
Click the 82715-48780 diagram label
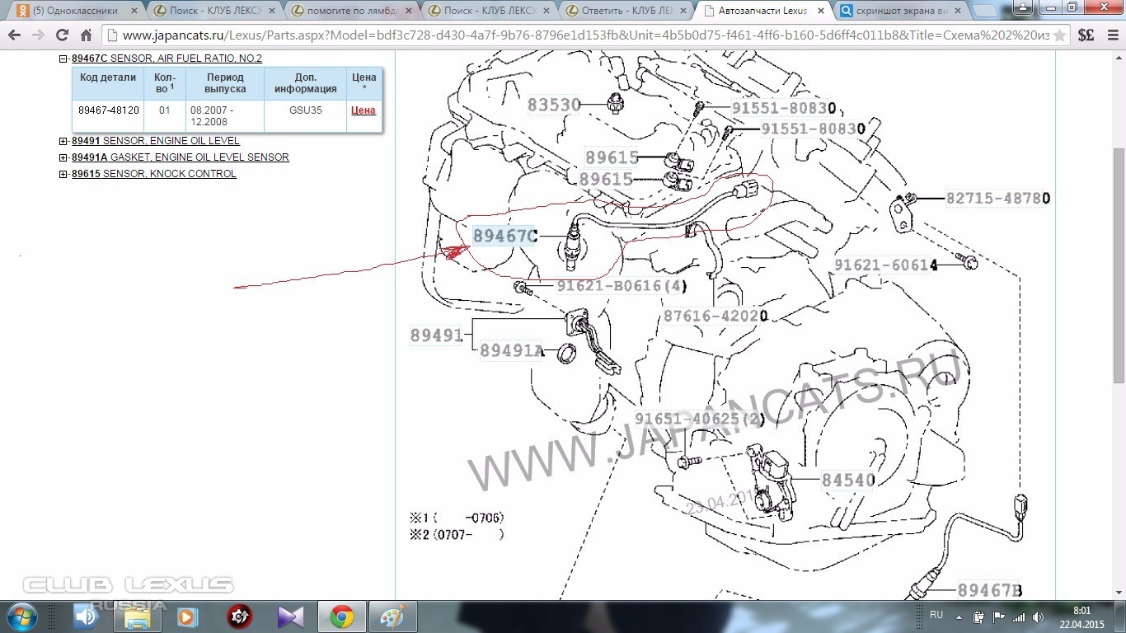coord(998,199)
